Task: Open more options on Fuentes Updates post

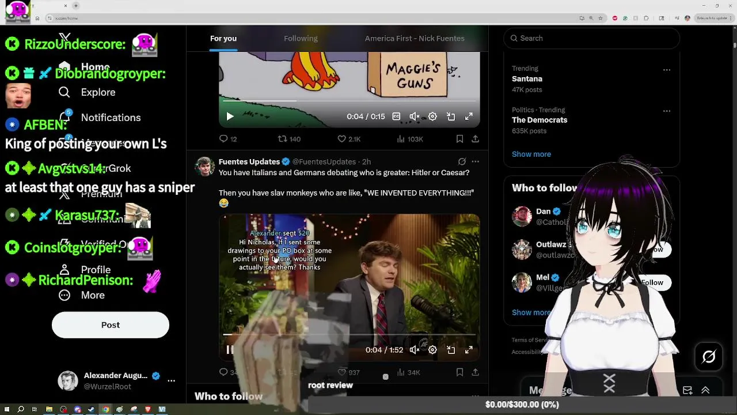Action: [x=475, y=162]
